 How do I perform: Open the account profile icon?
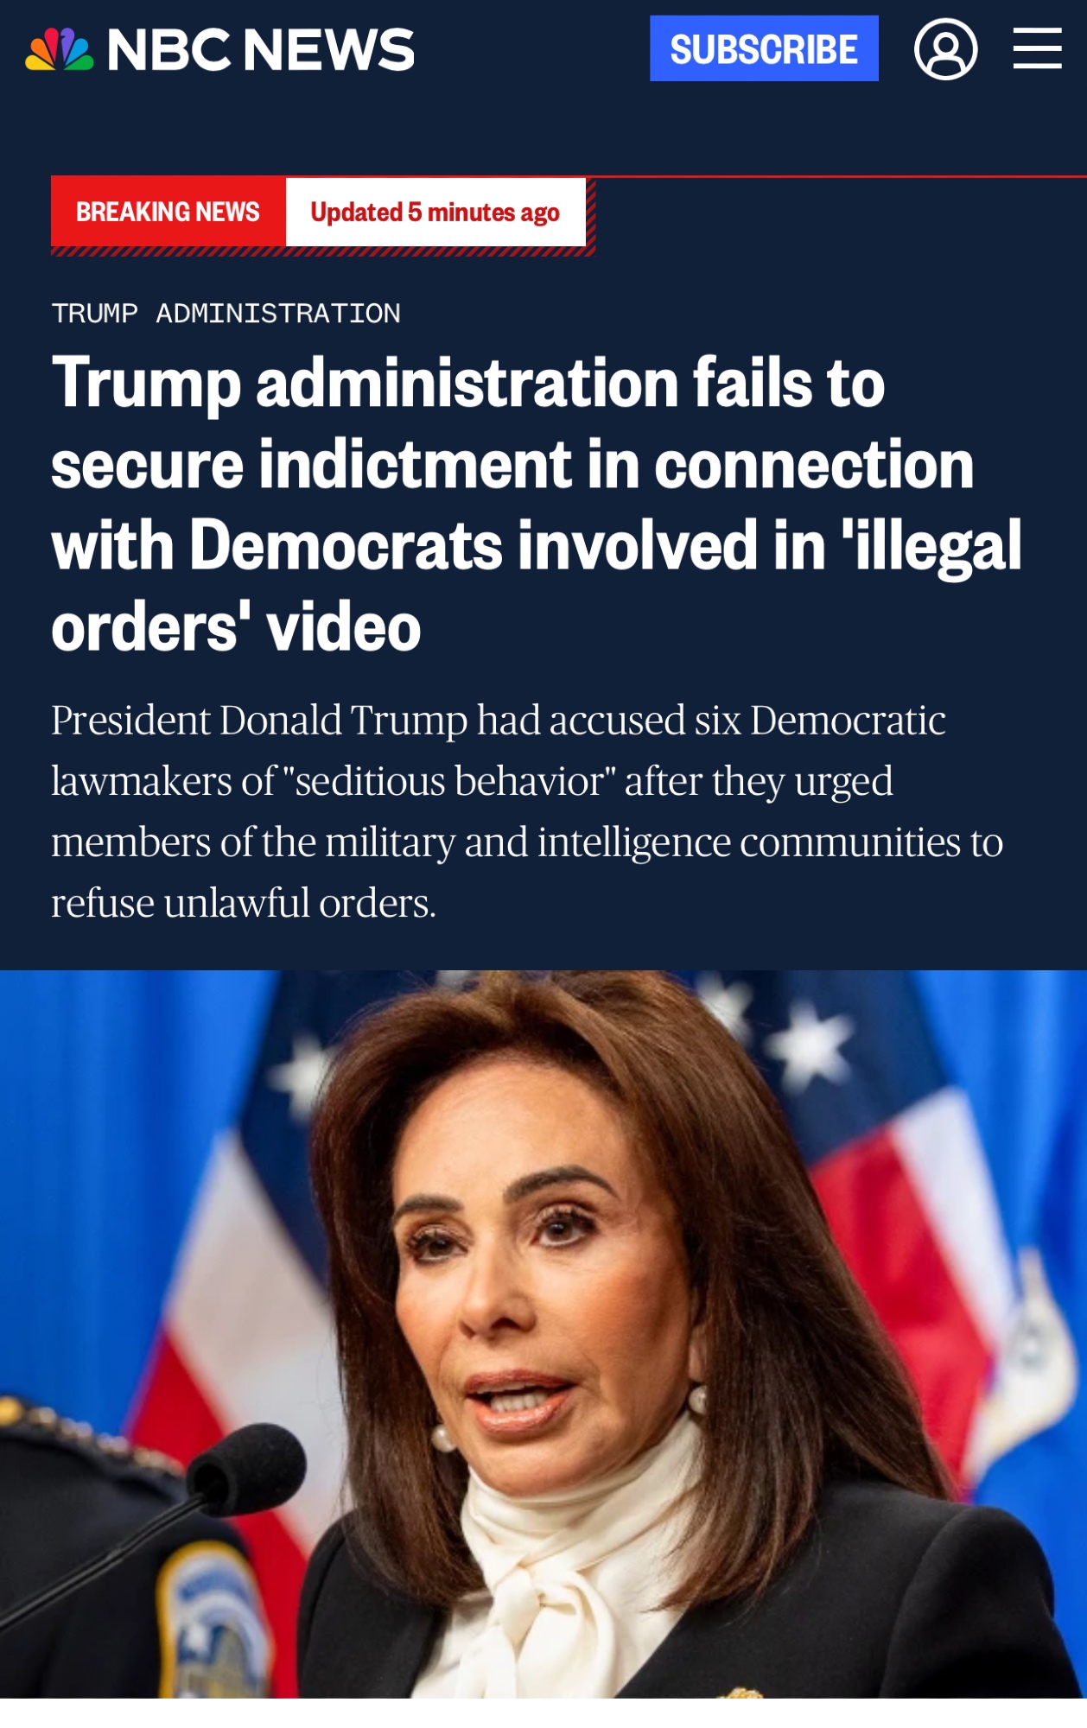(x=945, y=49)
